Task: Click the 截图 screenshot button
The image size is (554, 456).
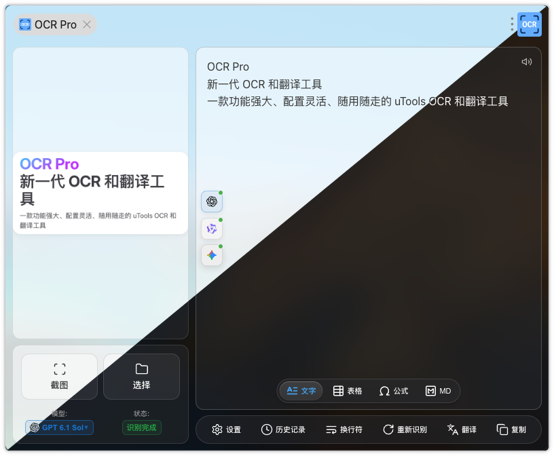Action: [59, 377]
